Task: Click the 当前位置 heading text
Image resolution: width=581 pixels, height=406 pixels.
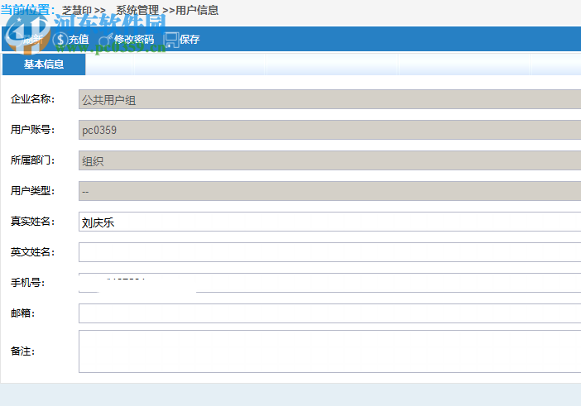Action: click(x=27, y=10)
